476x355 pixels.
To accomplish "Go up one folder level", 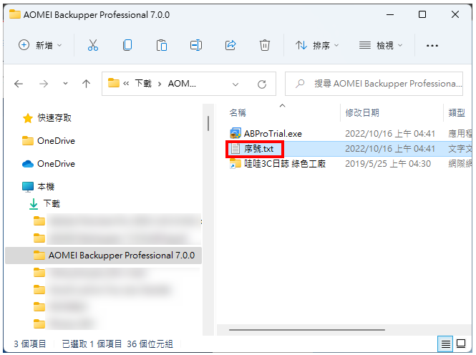I will (86, 84).
